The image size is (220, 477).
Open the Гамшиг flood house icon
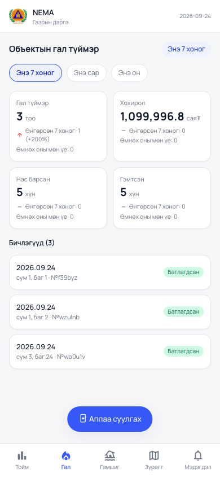tap(110, 456)
